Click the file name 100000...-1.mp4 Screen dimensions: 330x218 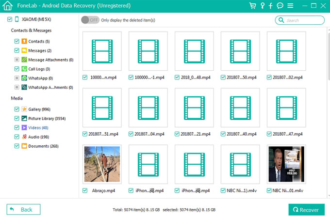pos(149,78)
